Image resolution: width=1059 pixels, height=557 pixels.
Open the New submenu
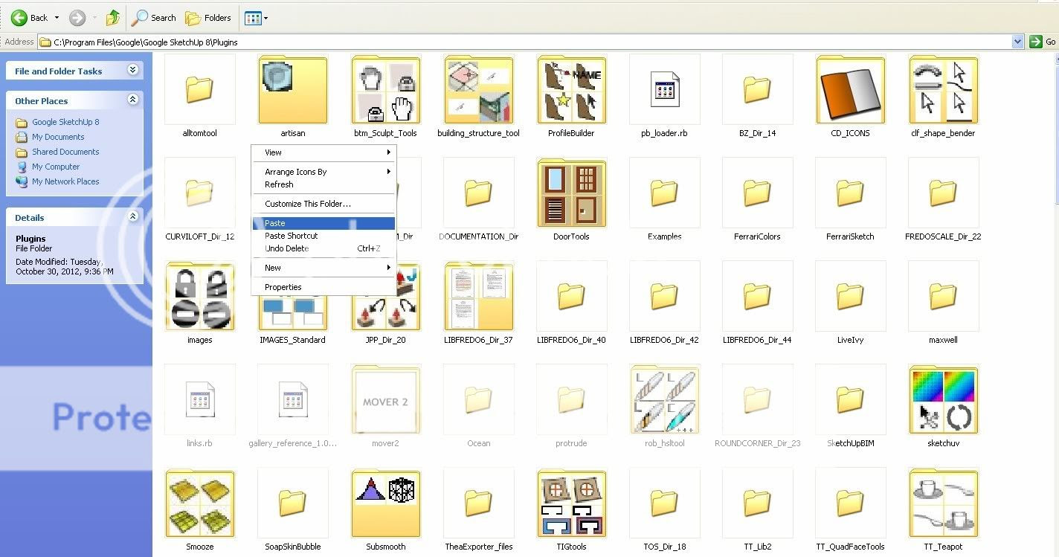point(324,268)
